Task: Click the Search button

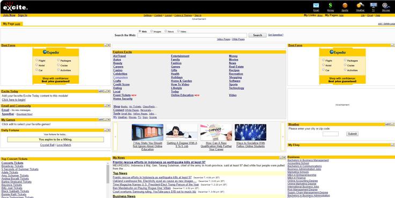Action: click(258, 35)
